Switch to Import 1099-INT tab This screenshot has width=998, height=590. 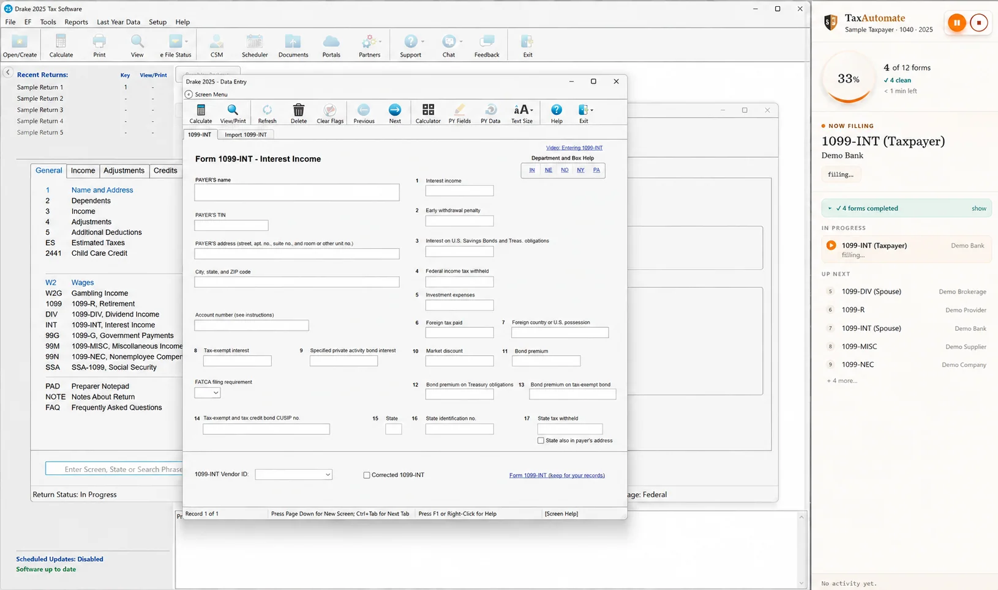pyautogui.click(x=246, y=135)
